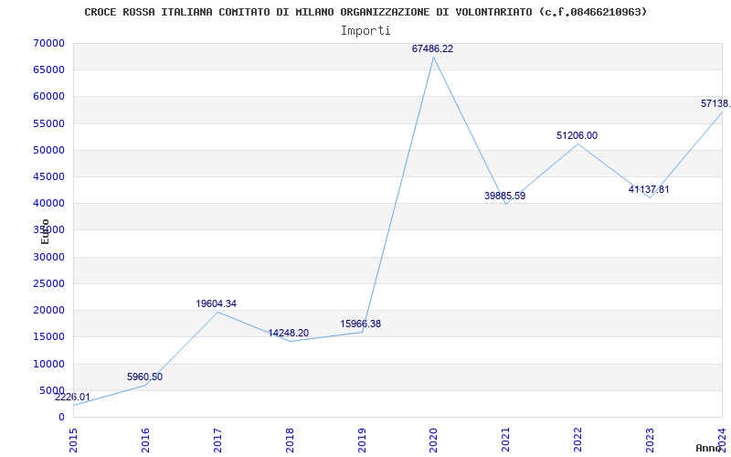Click the 2022 x-axis label
Viewport: 731px width, 457px height.
coord(578,441)
